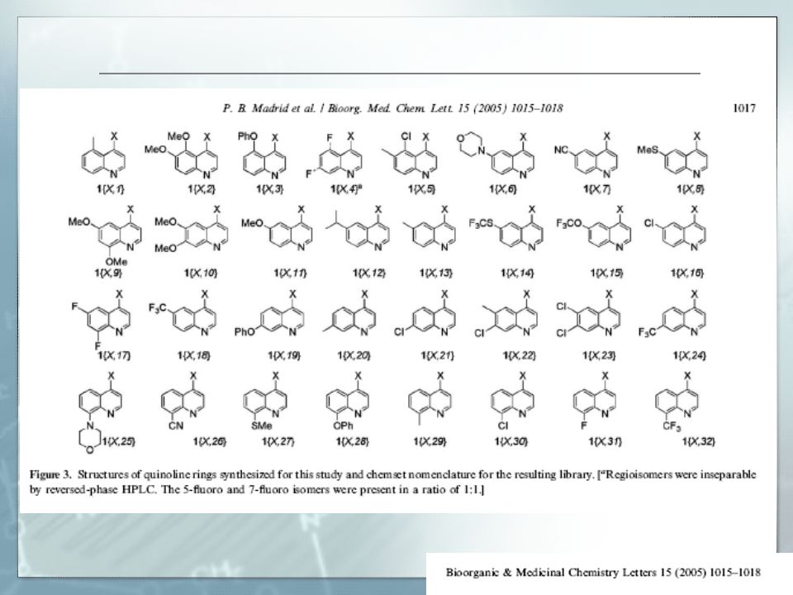Select the structure label 1{X,25}
The width and height of the screenshot is (793, 595).
[x=119, y=442]
